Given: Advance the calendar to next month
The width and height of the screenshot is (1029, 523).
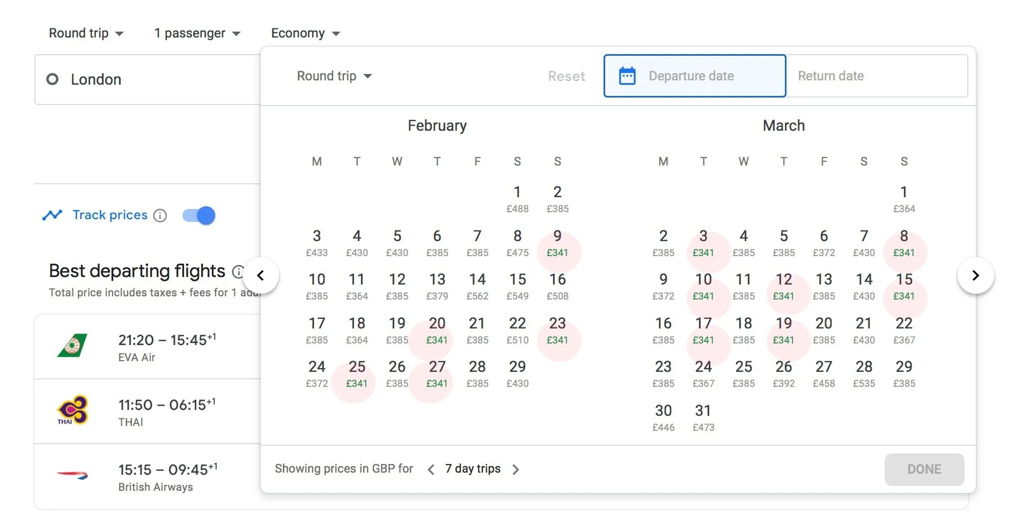Looking at the screenshot, I should coord(975,276).
